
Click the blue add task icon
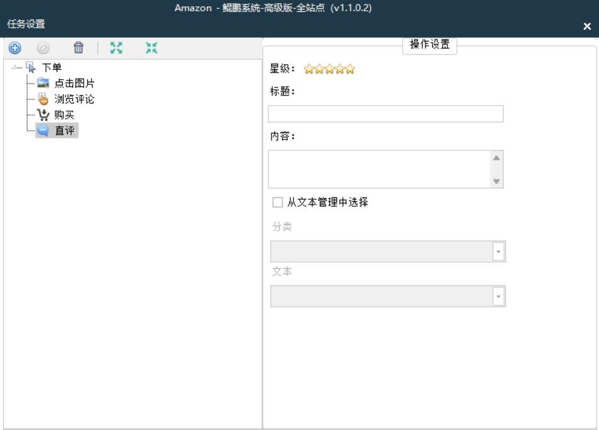15,48
